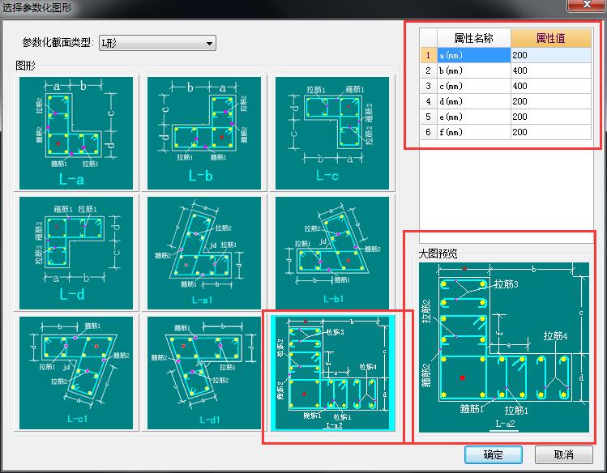Select the L-b section shape thumbnail
Viewport: 607px width, 473px height.
[x=204, y=133]
